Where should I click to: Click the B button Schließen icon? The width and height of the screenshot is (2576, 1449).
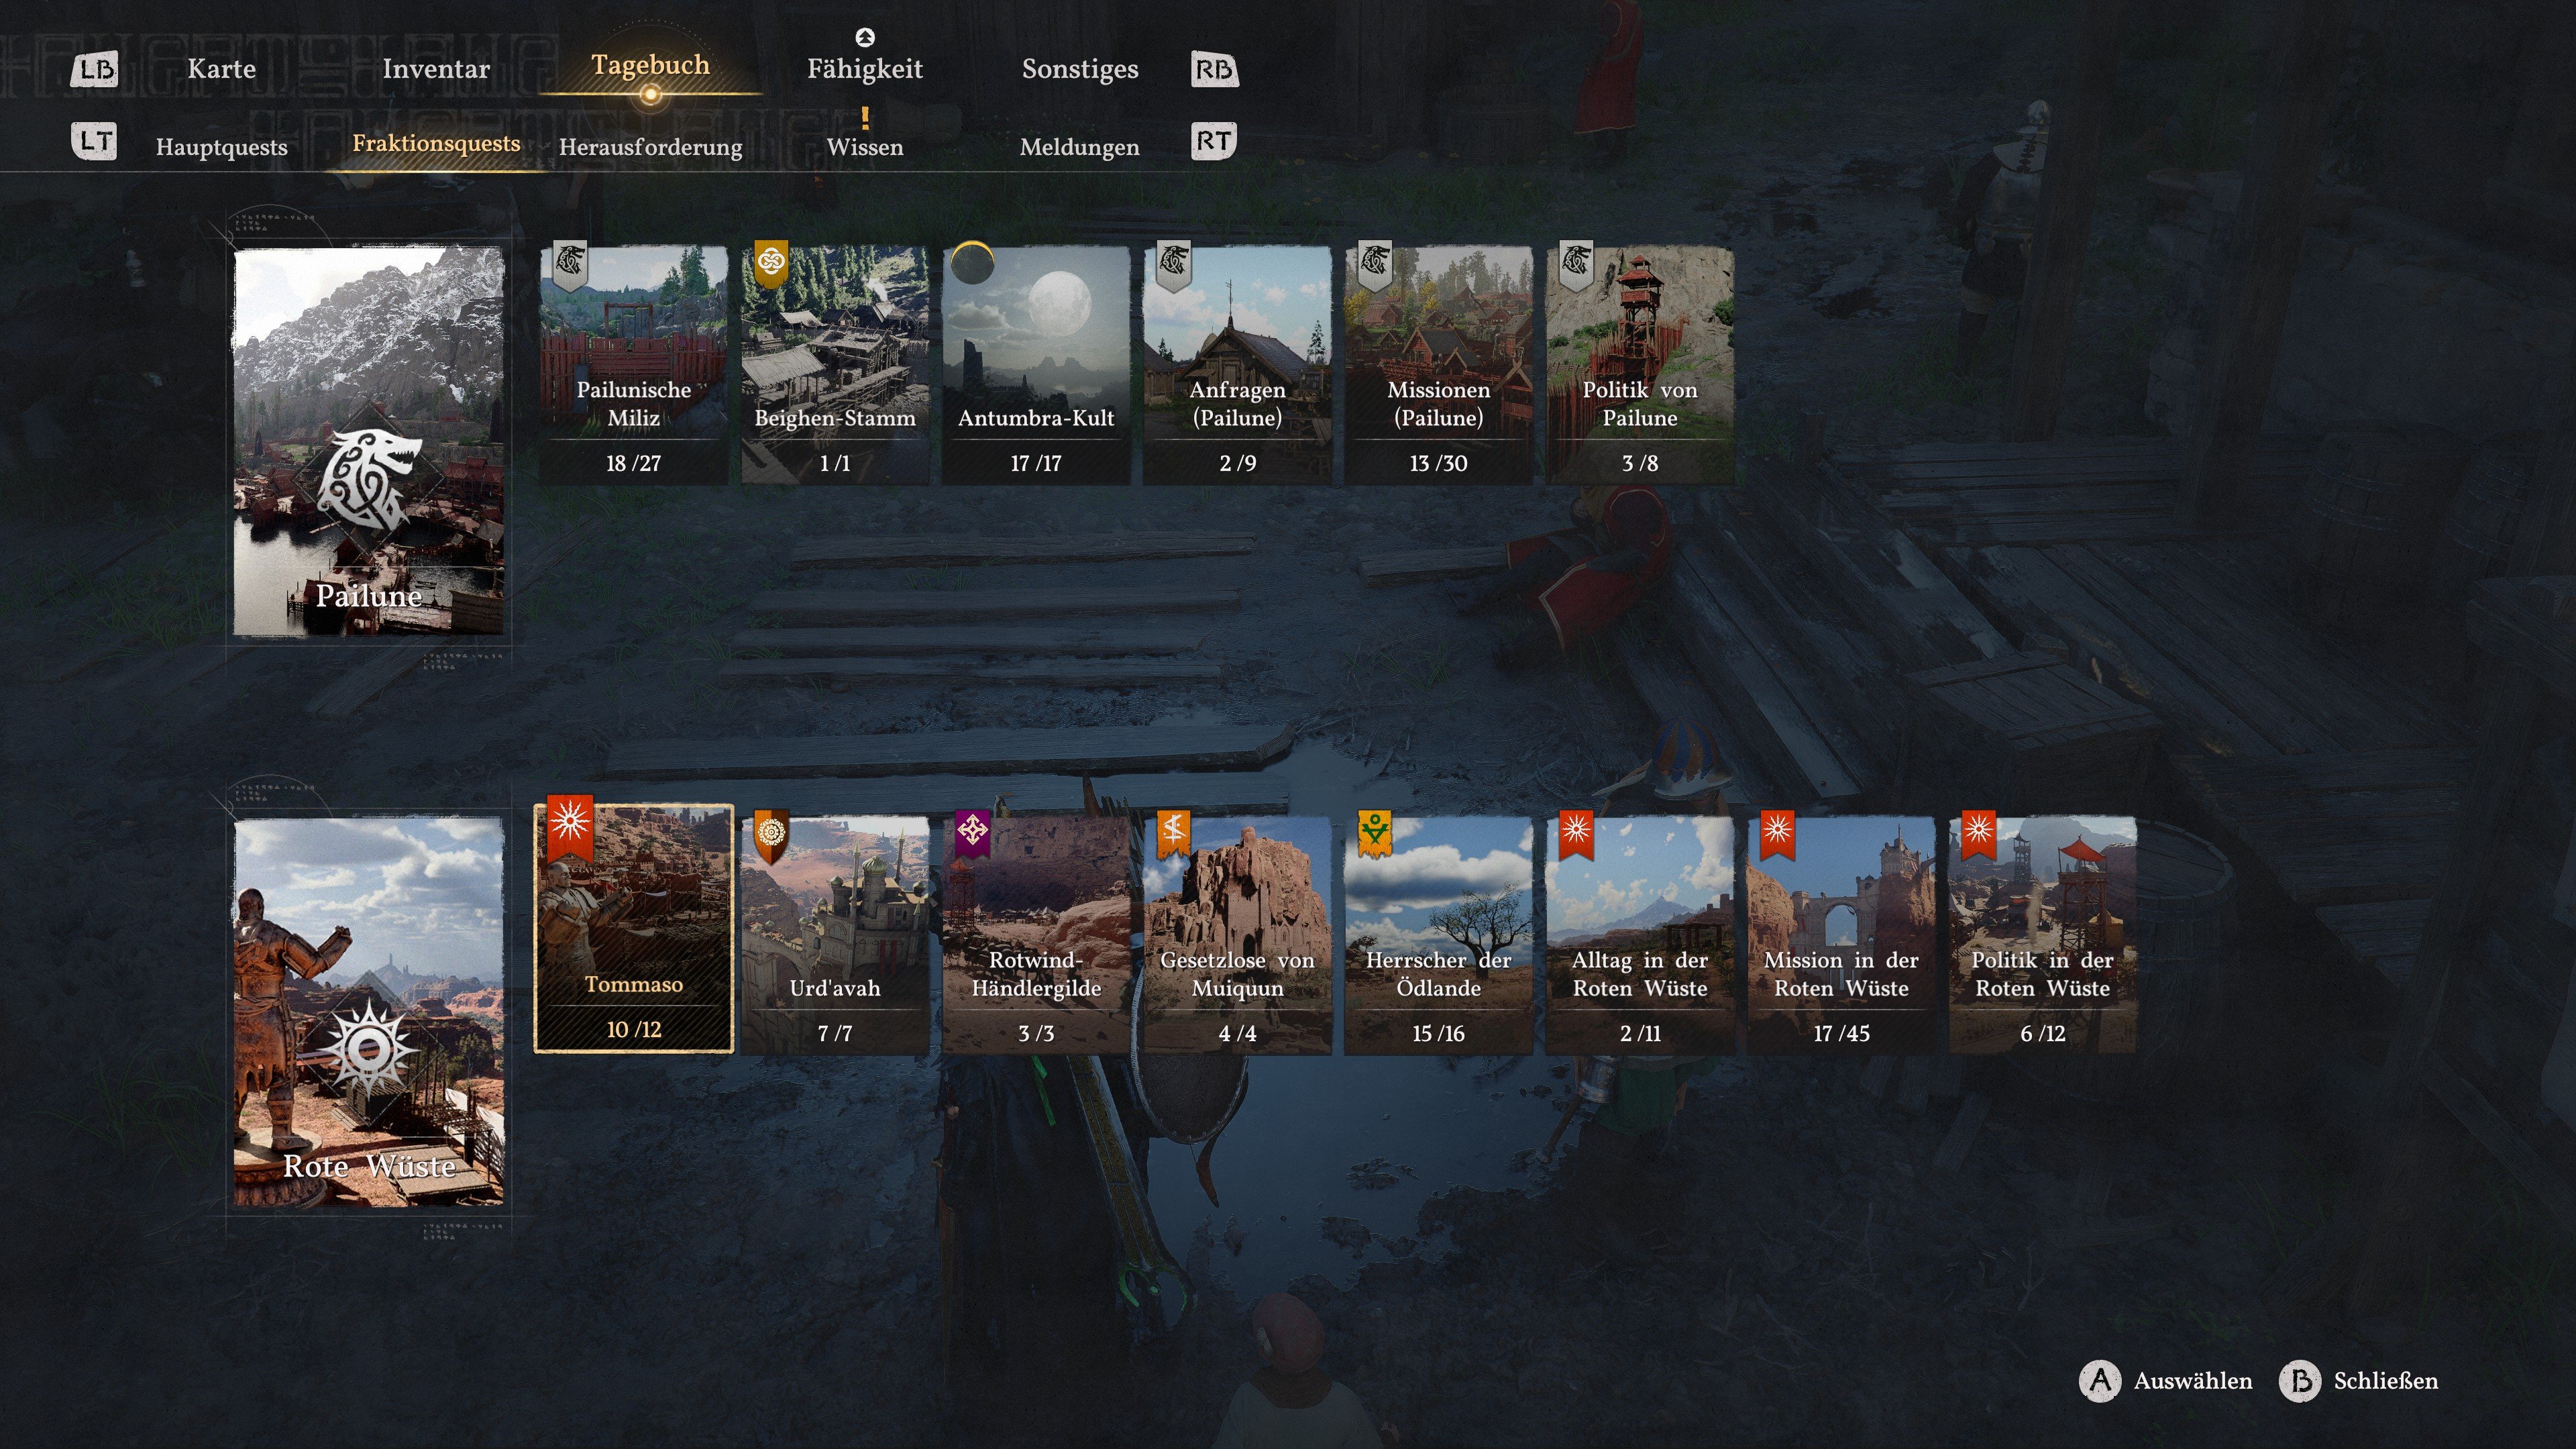[2299, 1381]
